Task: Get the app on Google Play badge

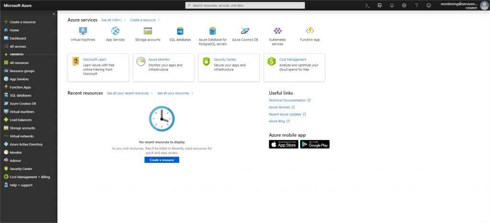Action: click(x=315, y=144)
